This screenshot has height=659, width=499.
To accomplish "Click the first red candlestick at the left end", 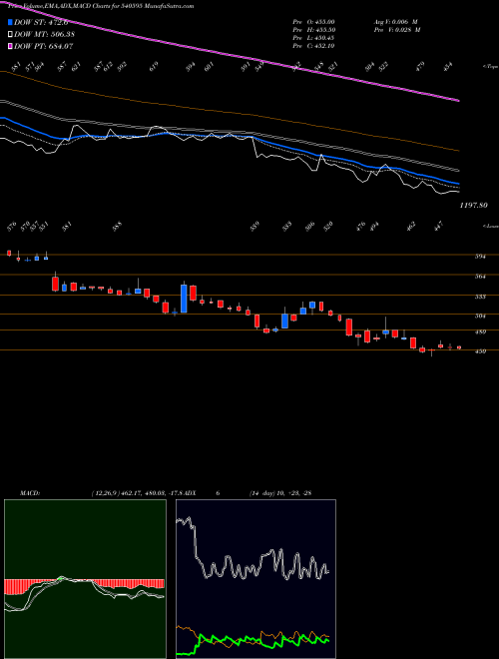I will (9, 253).
